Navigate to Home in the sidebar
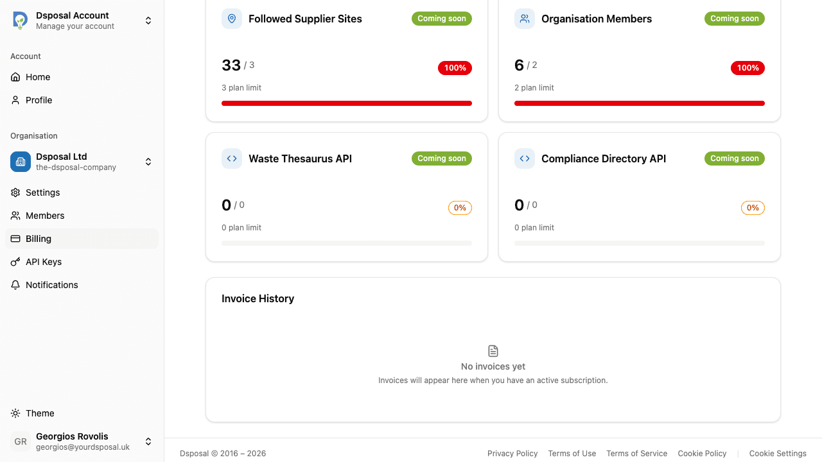 (x=37, y=77)
